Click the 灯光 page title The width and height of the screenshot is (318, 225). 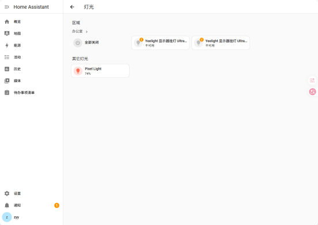89,7
